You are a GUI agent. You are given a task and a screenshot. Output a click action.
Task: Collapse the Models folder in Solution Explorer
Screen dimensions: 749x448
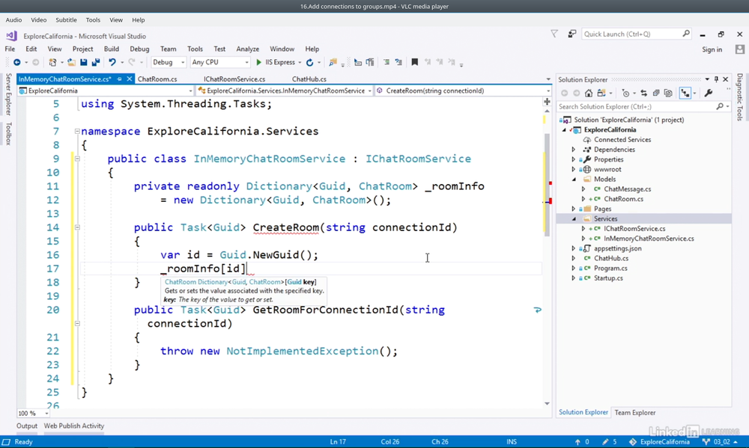tap(574, 179)
